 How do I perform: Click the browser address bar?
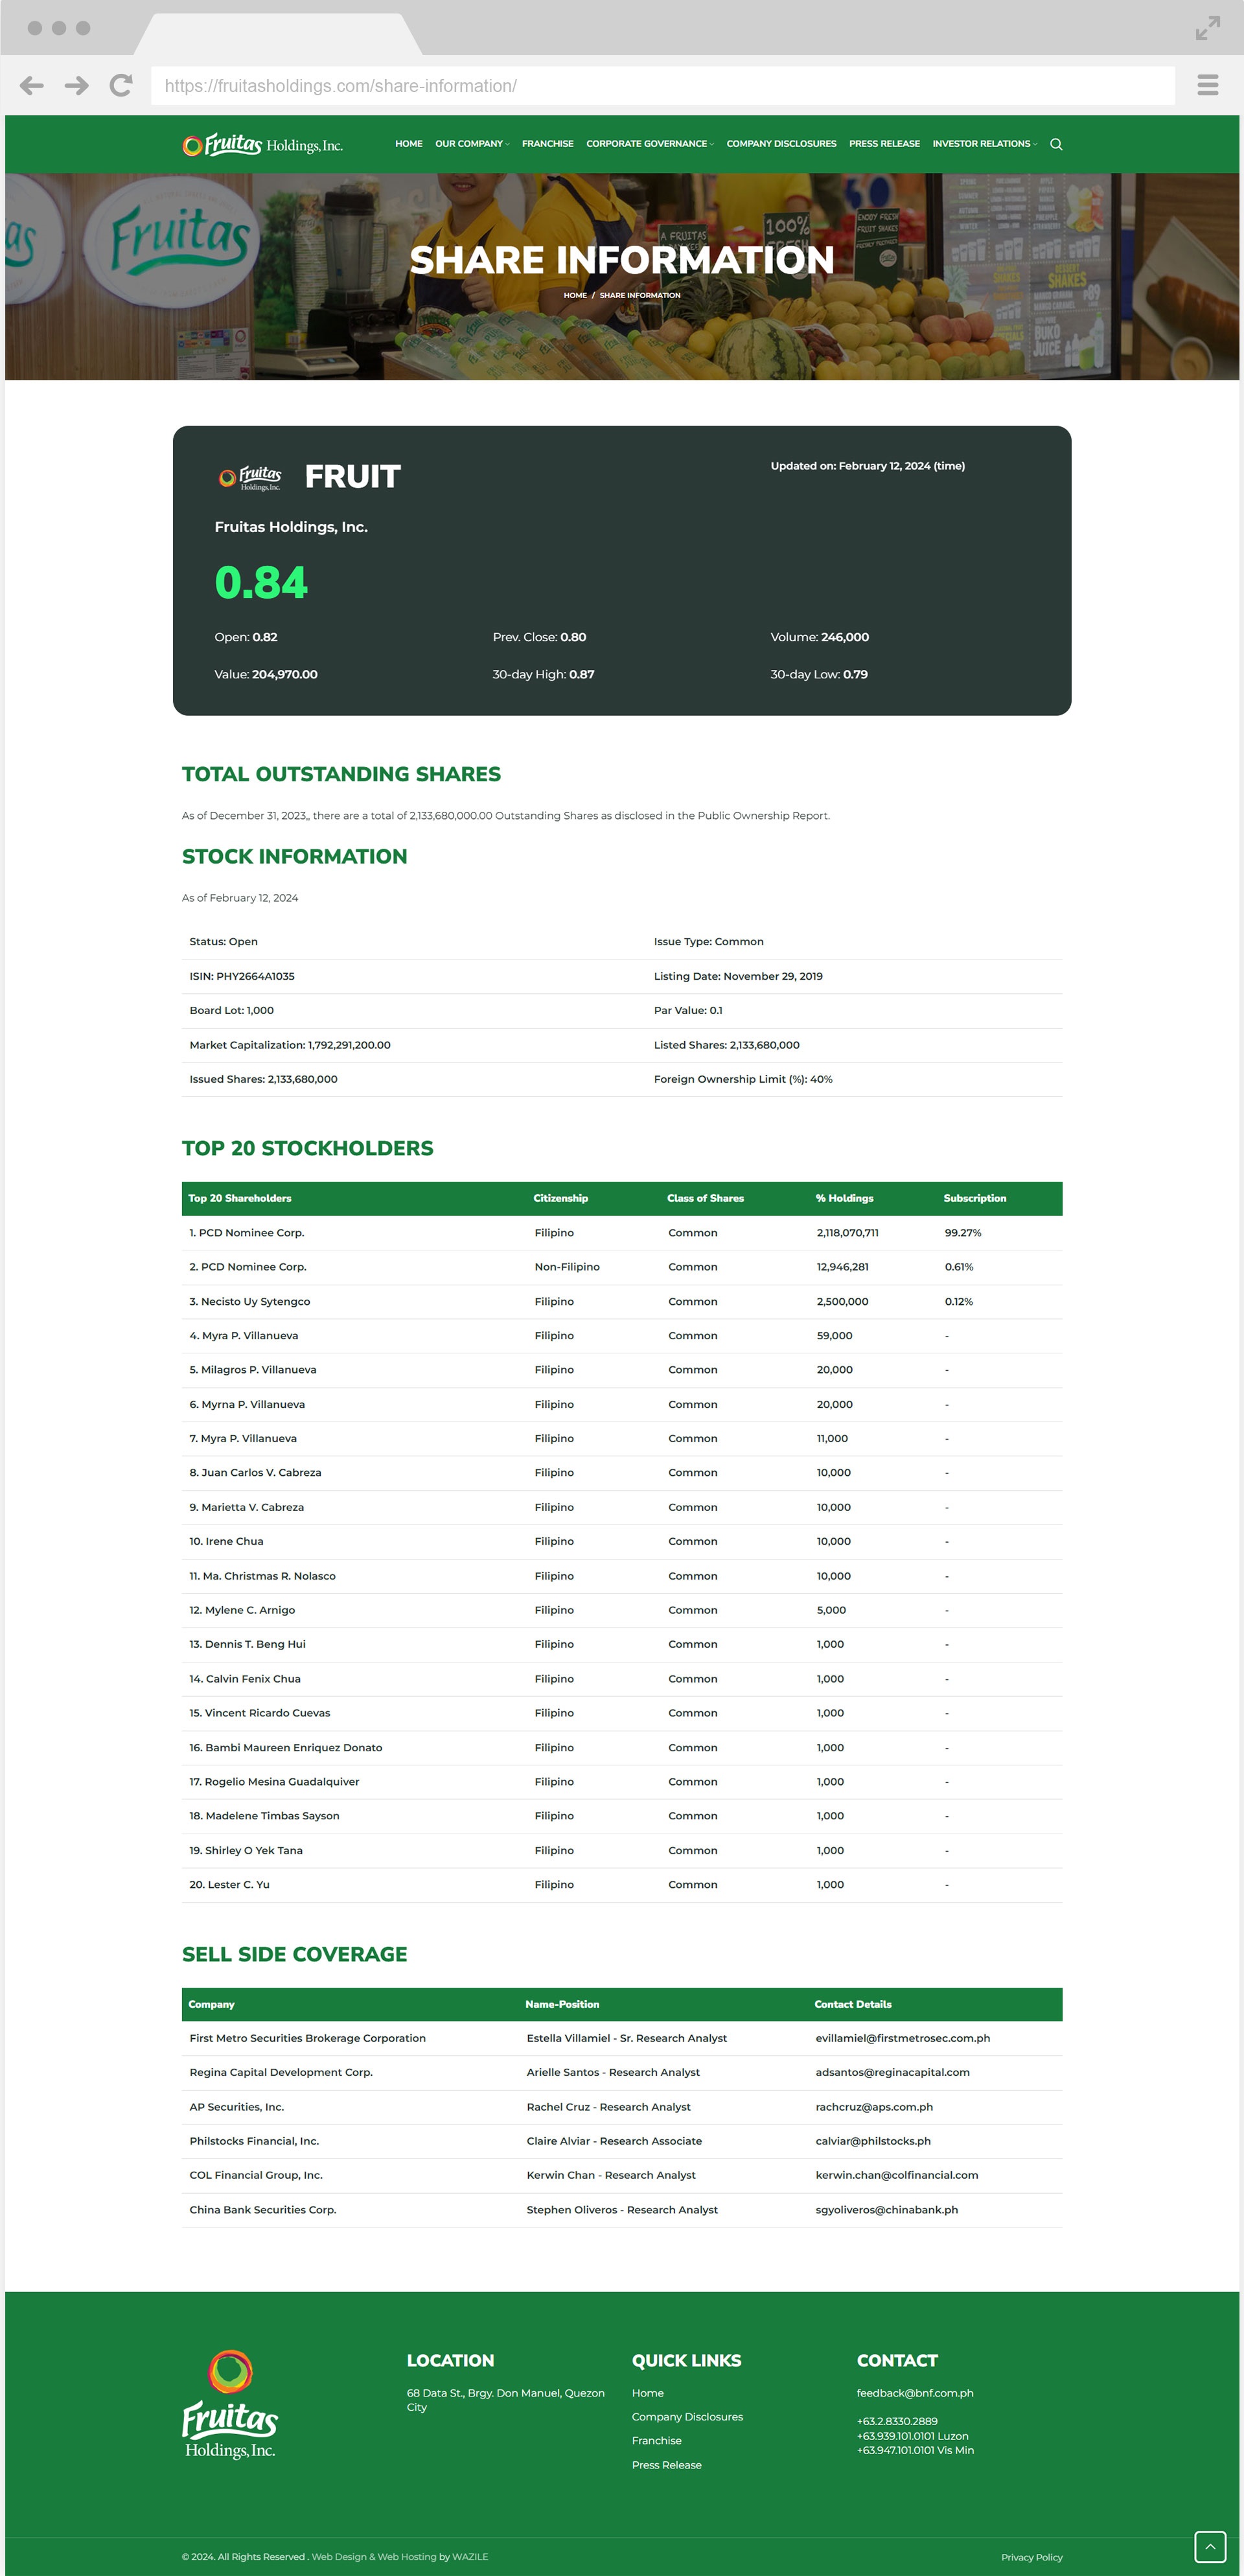pos(662,86)
